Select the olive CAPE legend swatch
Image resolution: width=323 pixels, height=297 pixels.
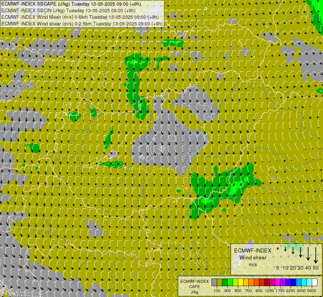point(220,282)
